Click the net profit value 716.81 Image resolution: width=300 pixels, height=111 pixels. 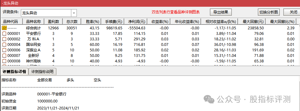coord(140,45)
